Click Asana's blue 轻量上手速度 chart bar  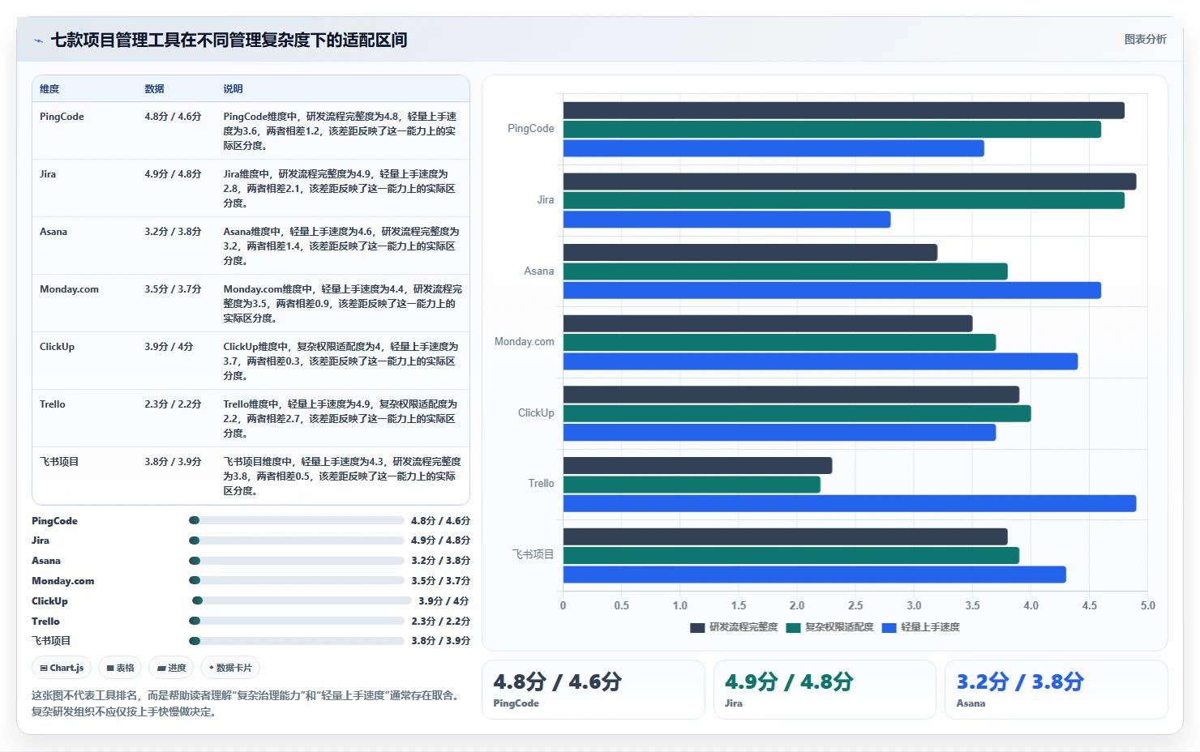(832, 290)
